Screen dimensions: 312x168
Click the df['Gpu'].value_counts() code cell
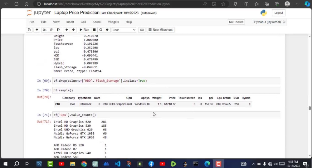[x=166, y=115]
